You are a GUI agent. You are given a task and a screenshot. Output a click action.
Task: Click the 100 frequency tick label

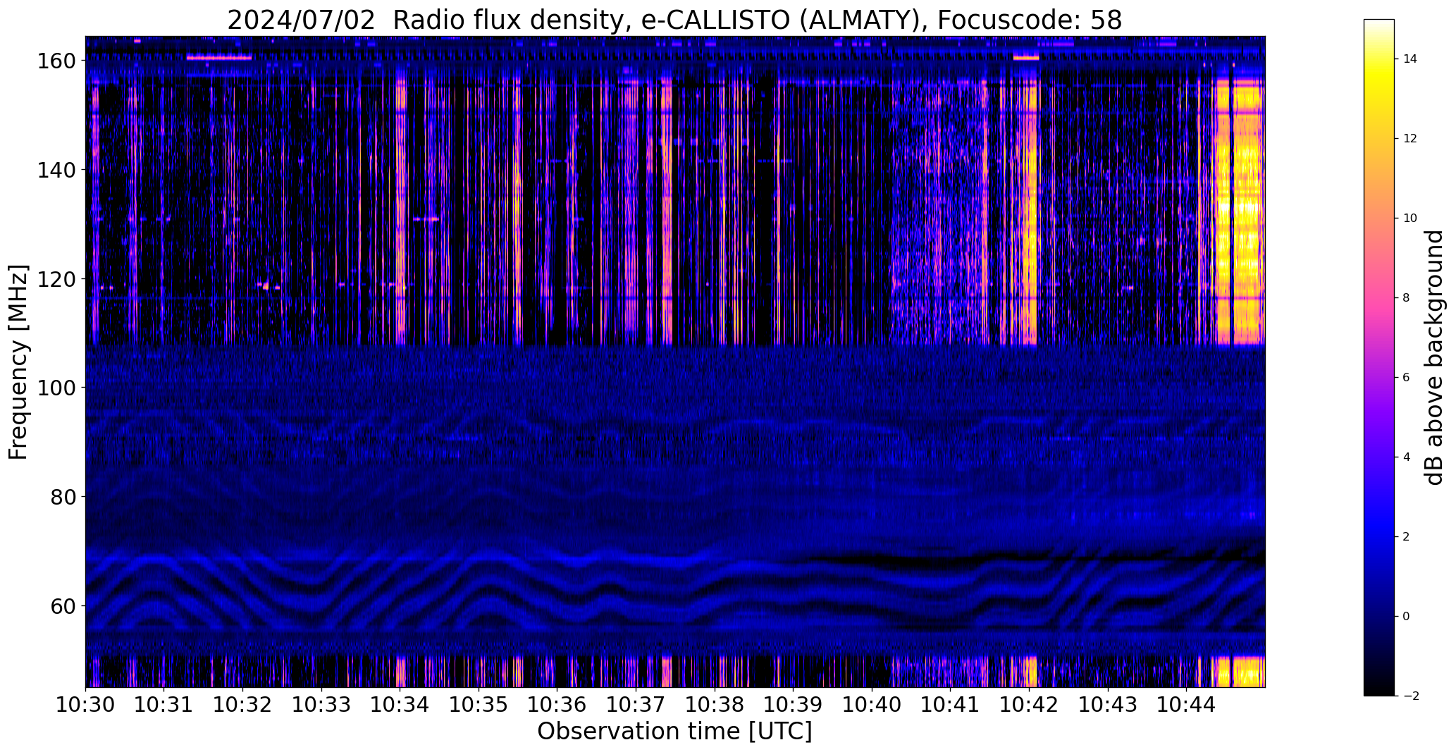pyautogui.click(x=56, y=388)
